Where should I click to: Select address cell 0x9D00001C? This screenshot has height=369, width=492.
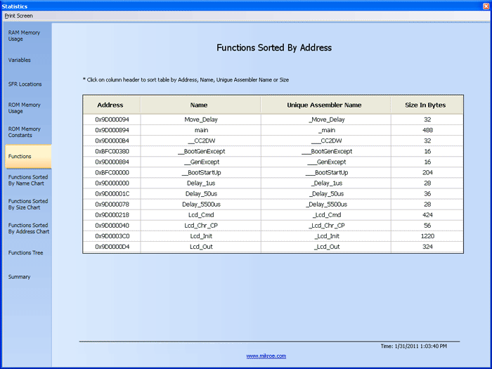pos(112,194)
